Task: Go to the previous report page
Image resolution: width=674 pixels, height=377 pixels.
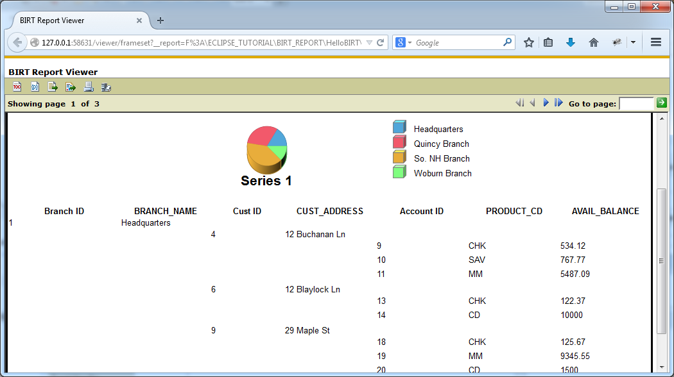Action: 533,103
